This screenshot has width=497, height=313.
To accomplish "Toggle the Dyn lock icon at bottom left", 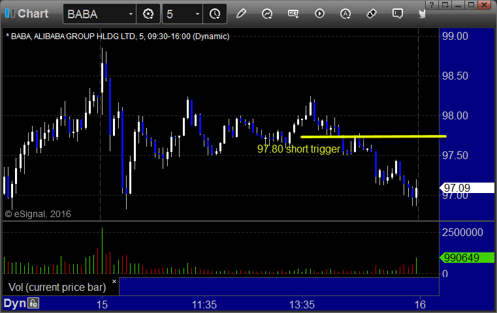I will click(x=33, y=303).
